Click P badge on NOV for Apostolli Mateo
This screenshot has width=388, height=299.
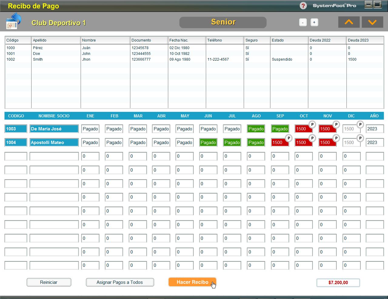click(x=336, y=138)
